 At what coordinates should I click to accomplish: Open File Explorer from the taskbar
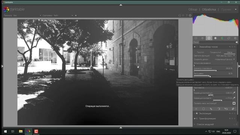click(x=21, y=131)
